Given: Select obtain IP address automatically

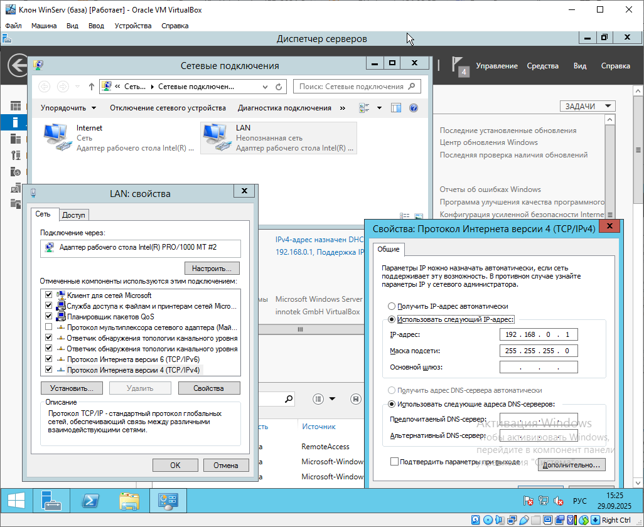Looking at the screenshot, I should pyautogui.click(x=392, y=306).
